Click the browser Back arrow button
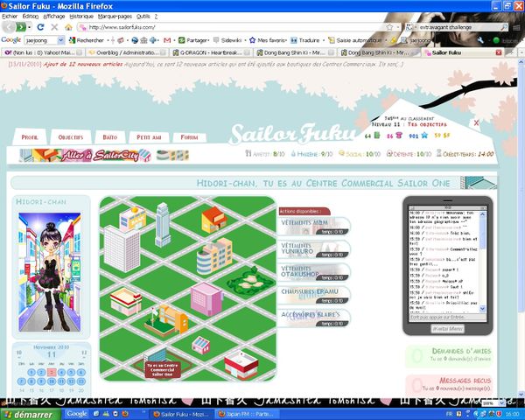Screen dimensions: 525x420 point(9,27)
